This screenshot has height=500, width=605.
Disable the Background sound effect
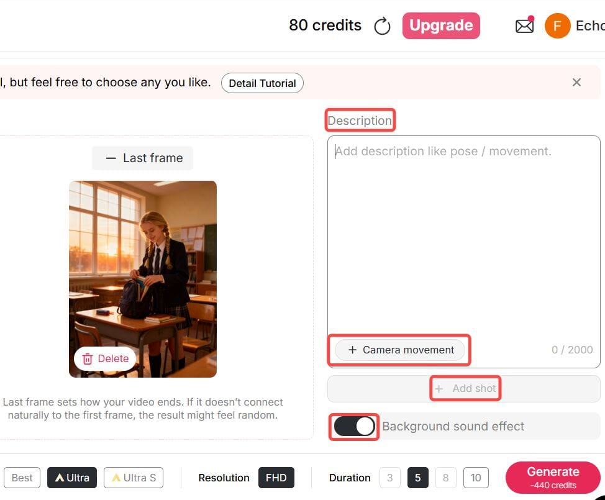pos(353,427)
